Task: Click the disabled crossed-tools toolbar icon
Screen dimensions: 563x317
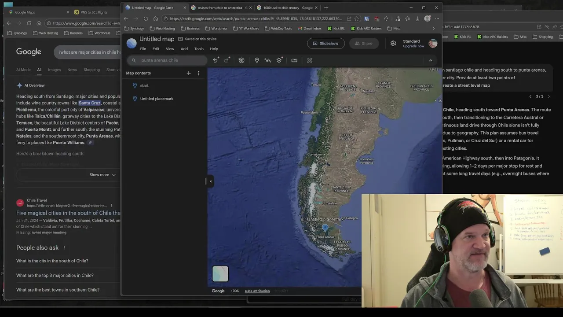Action: coord(310,60)
